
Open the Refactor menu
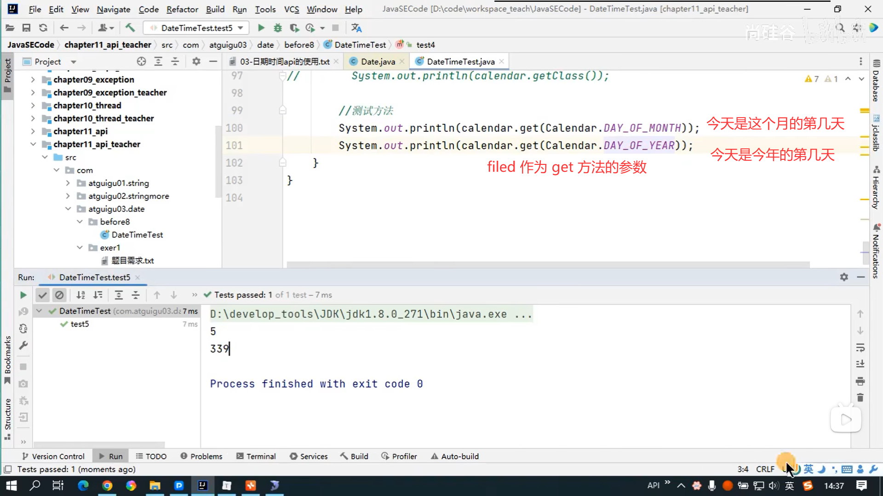click(182, 9)
